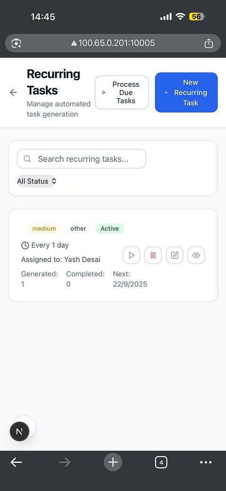Edit the recurring task using the pencil icon
The image size is (226, 491).
[175, 255]
